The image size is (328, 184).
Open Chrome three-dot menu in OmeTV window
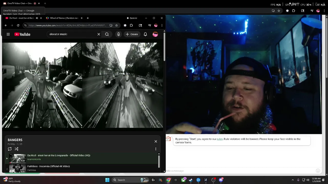(324, 11)
